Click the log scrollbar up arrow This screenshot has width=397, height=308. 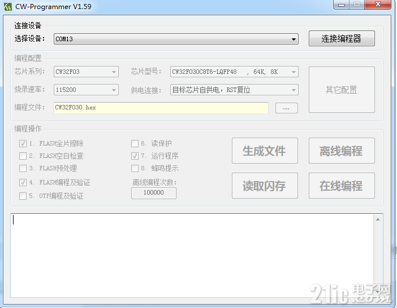pos(378,219)
